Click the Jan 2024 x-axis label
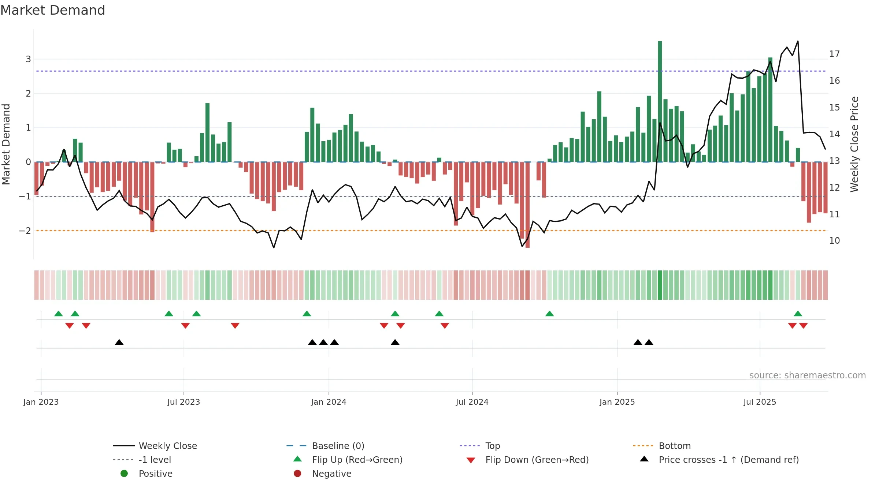This screenshot has height=494, width=879. 329,402
